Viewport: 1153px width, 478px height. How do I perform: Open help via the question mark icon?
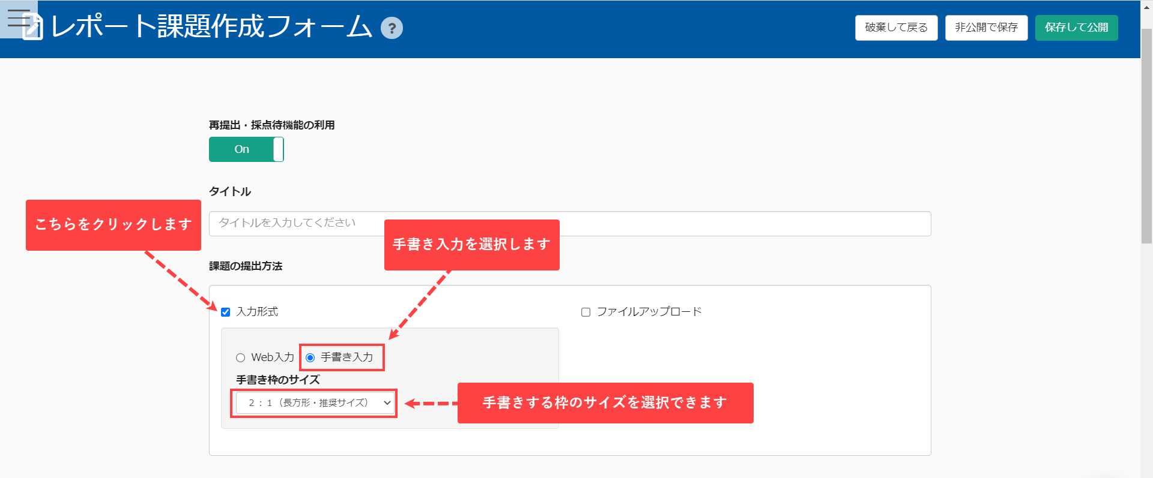click(392, 28)
